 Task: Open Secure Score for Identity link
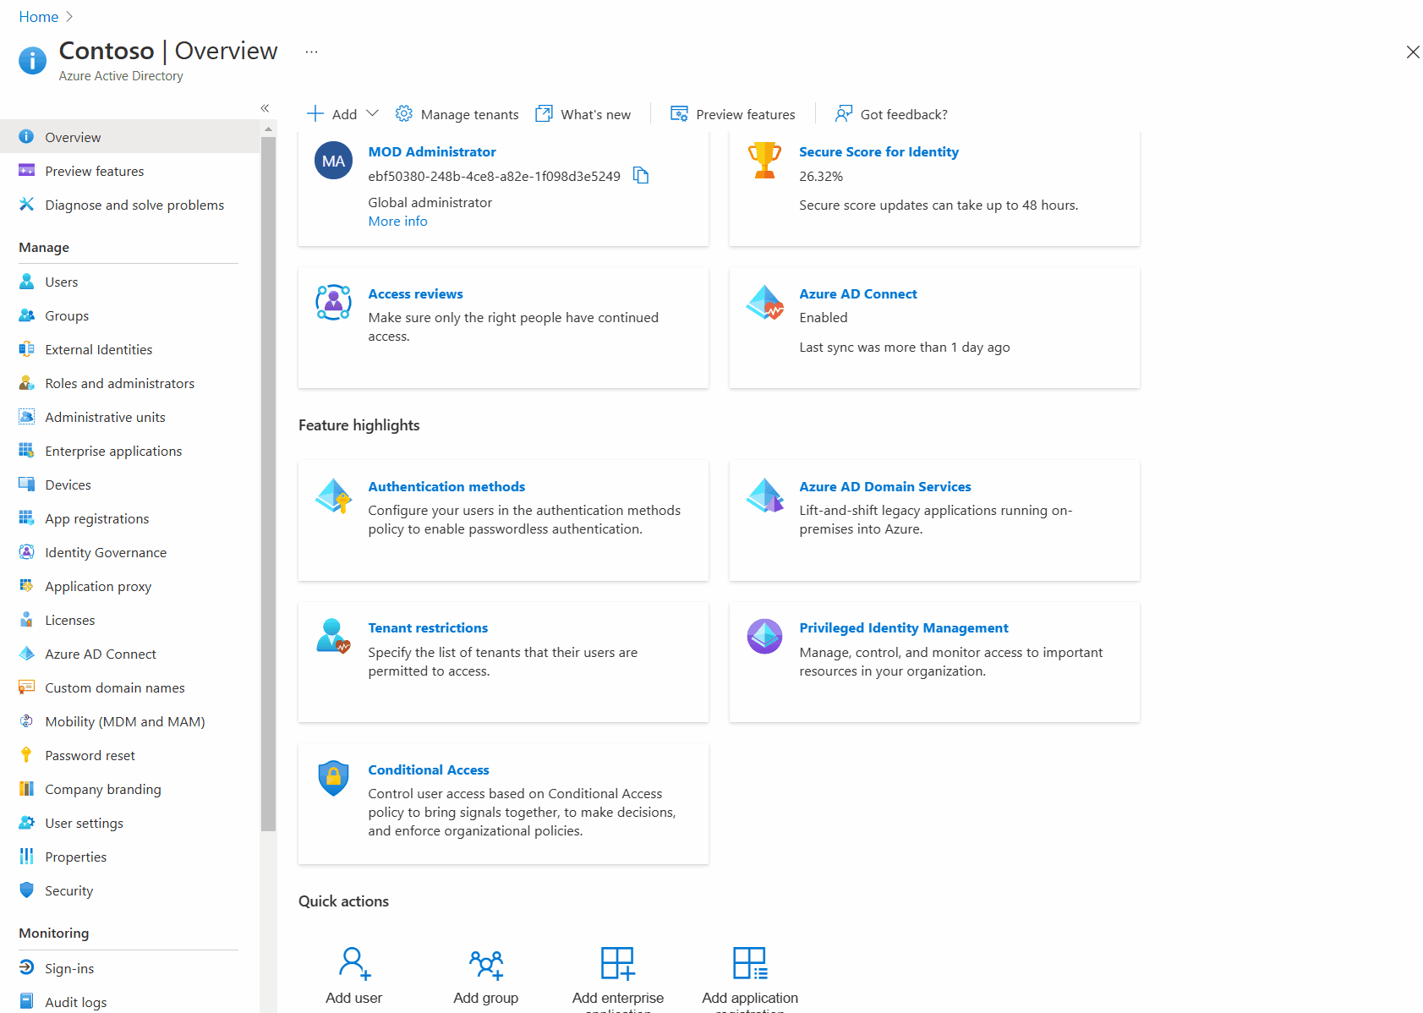878,152
